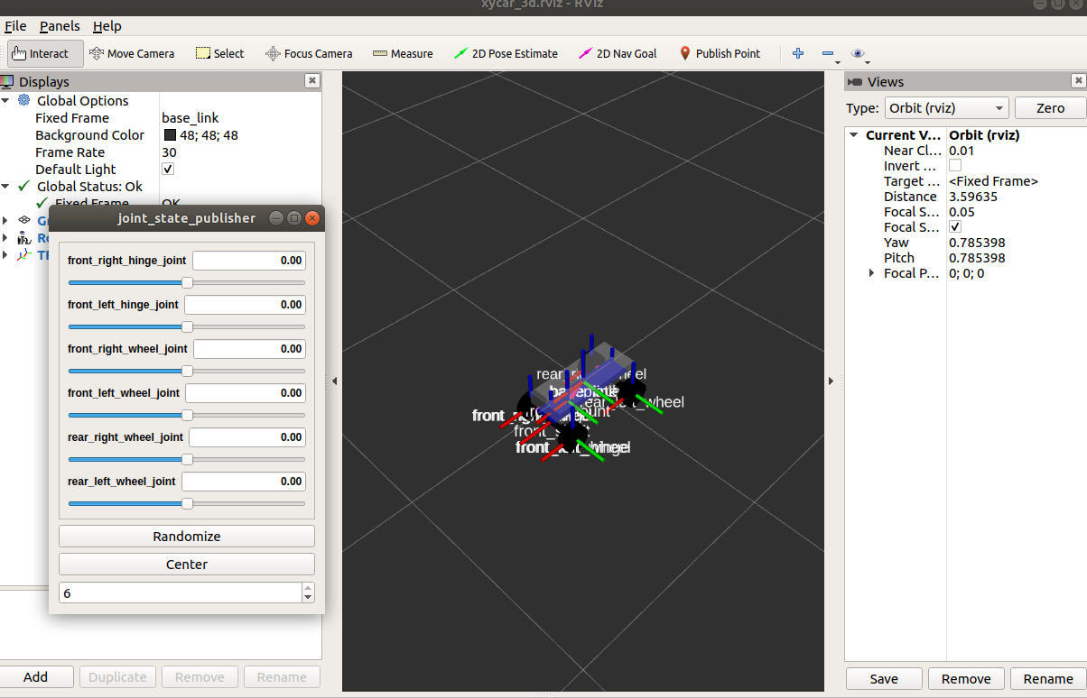The height and width of the screenshot is (698, 1087).
Task: Click the Save view button
Action: click(884, 679)
